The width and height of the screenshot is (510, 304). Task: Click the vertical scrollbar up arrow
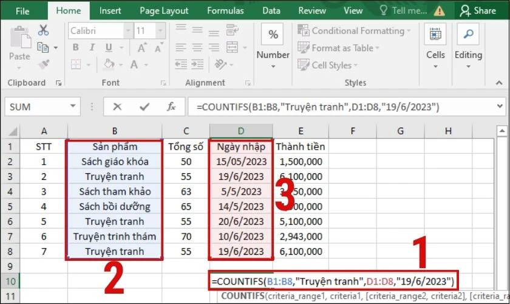tap(502, 131)
